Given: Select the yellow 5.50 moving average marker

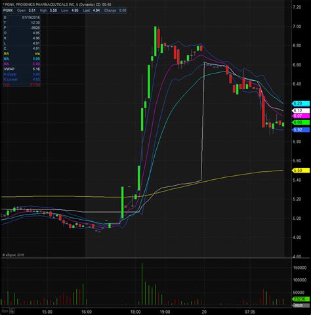Looking at the screenshot, I should (x=301, y=170).
